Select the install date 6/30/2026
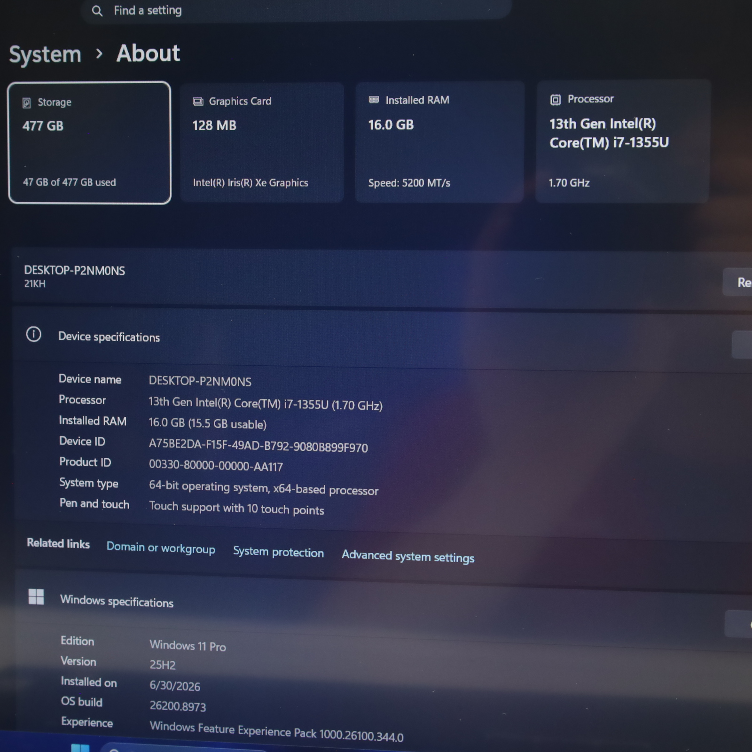The width and height of the screenshot is (752, 752). [175, 686]
